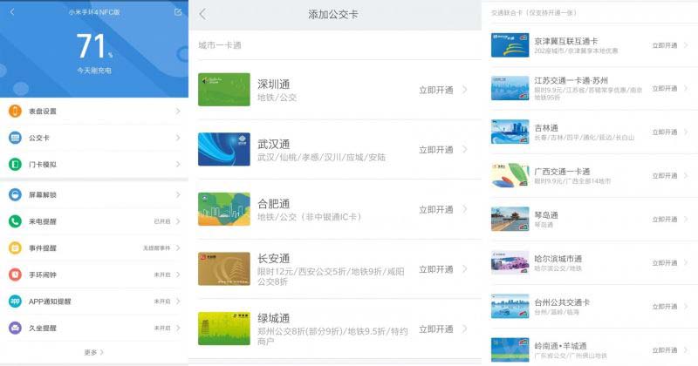Select 长安通 golden card image
The image size is (698, 366).
(224, 269)
